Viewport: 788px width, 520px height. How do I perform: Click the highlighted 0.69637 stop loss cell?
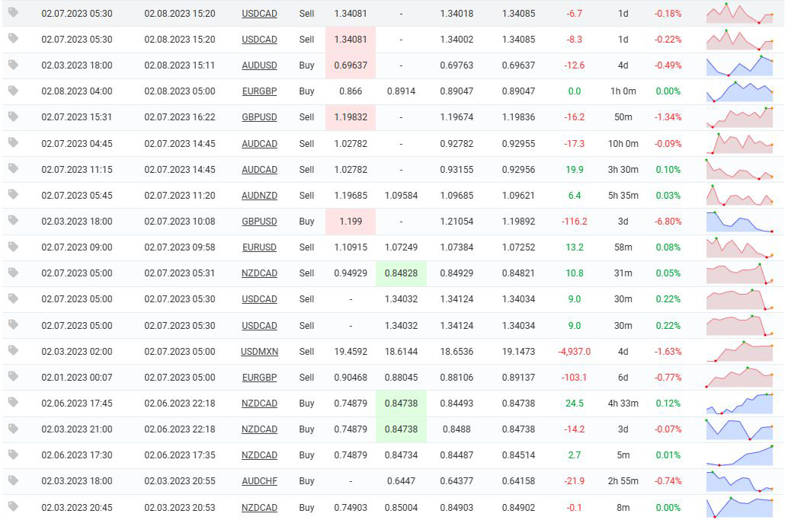click(351, 65)
